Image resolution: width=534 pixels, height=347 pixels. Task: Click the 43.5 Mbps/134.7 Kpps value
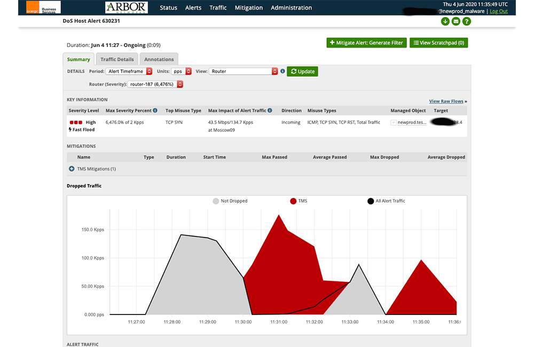point(231,122)
